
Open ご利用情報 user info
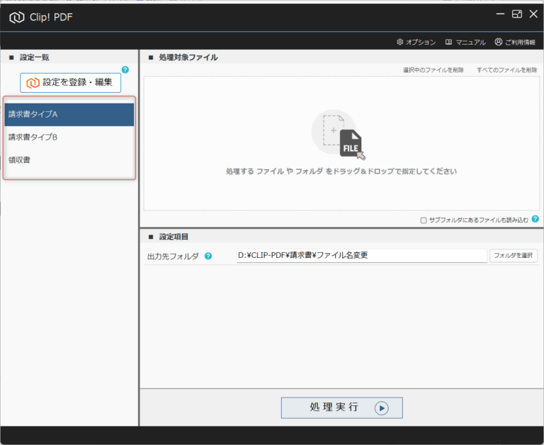coord(515,43)
